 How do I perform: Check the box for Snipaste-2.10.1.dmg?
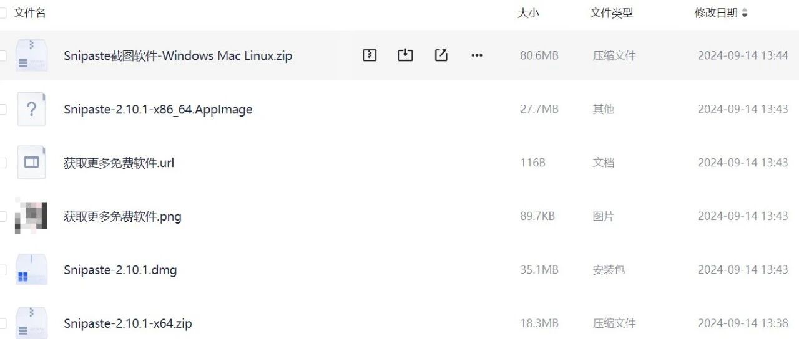(x=2, y=270)
